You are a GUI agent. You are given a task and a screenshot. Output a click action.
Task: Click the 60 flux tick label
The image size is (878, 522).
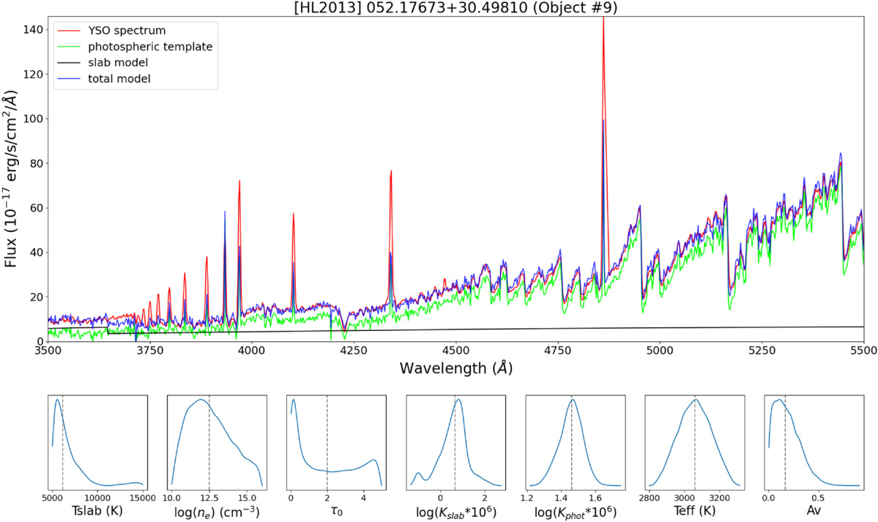[x=37, y=208]
